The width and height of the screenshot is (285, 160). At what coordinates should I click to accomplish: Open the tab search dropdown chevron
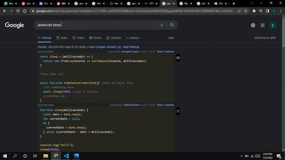coord(252,3)
